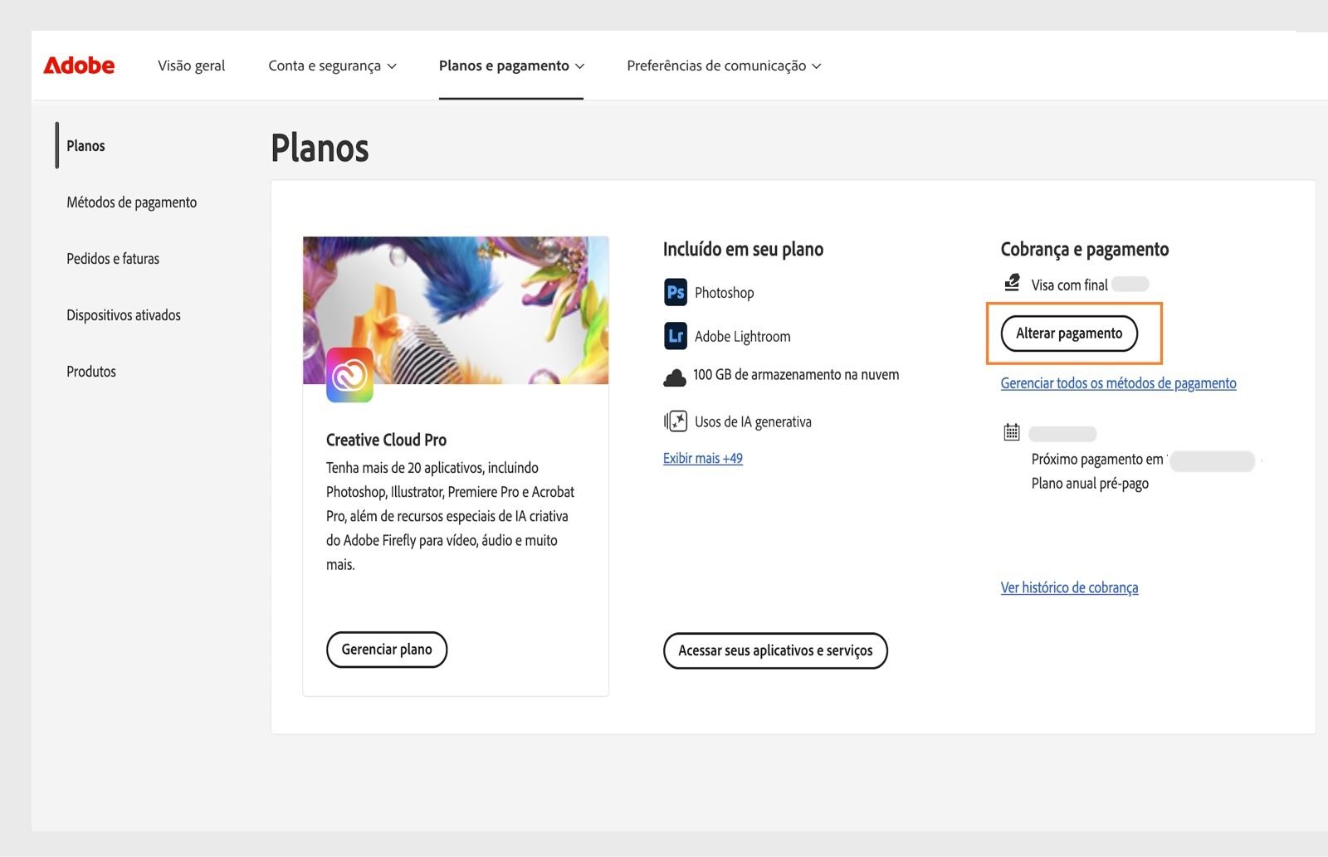
Task: Click the Lightroom Lr icon
Action: pos(676,336)
